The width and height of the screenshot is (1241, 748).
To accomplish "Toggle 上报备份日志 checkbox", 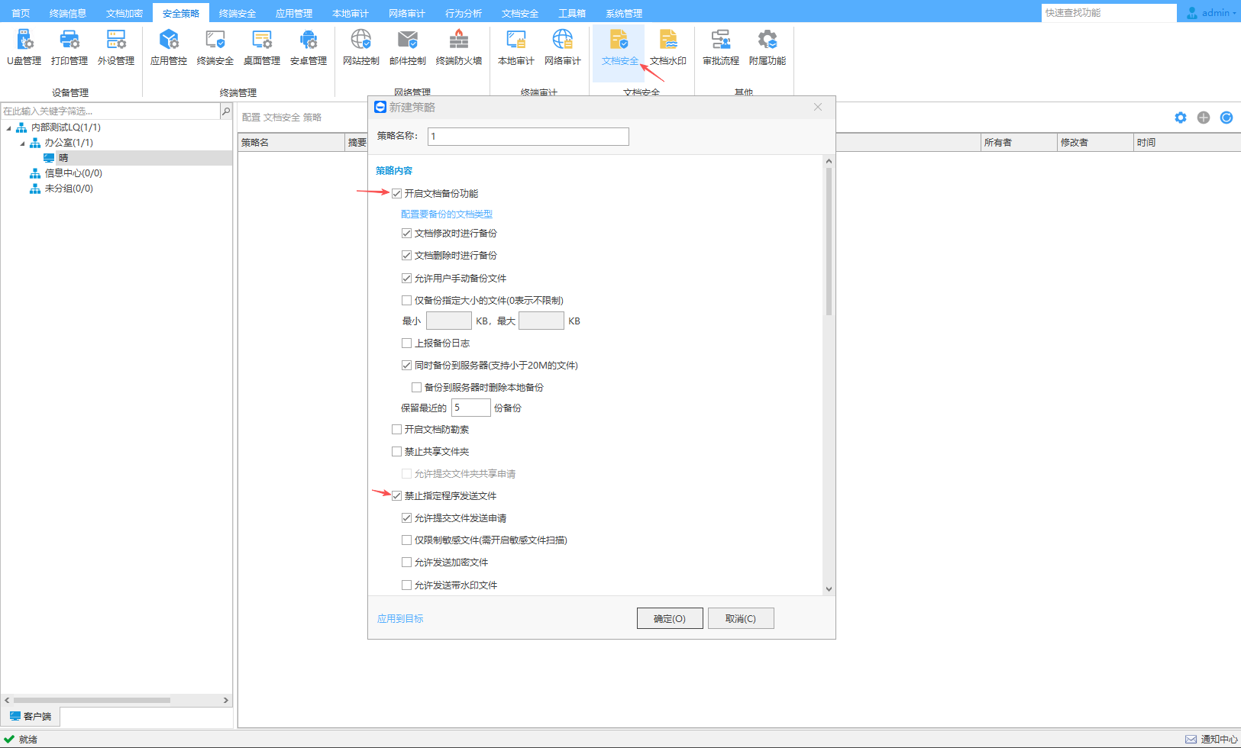I will tap(407, 343).
